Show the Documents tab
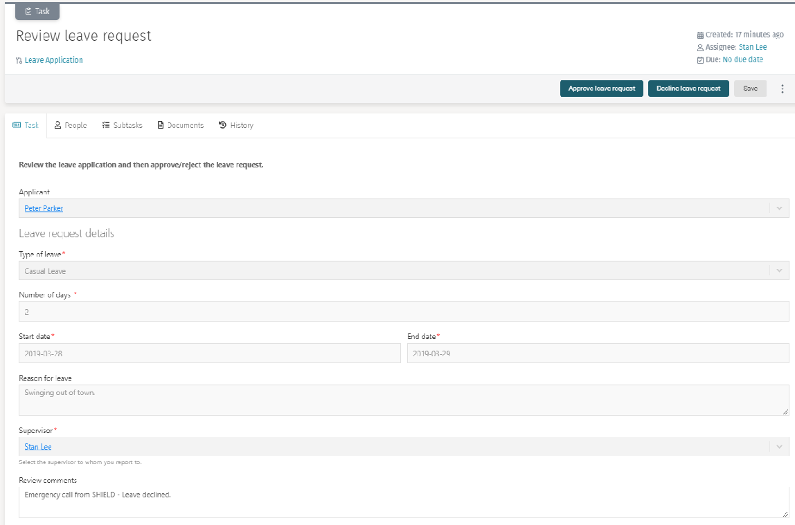795x525 pixels. (180, 125)
